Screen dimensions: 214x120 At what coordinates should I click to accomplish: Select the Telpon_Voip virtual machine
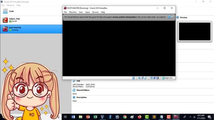31,20
